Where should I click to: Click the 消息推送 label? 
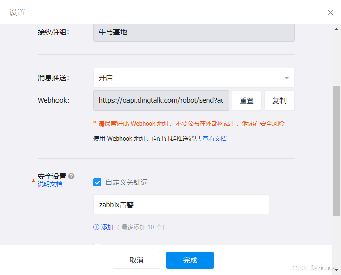pyautogui.click(x=53, y=78)
